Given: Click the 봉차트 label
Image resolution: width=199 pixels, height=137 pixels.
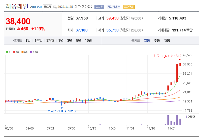Looking at the screenshot, I should (136, 40).
